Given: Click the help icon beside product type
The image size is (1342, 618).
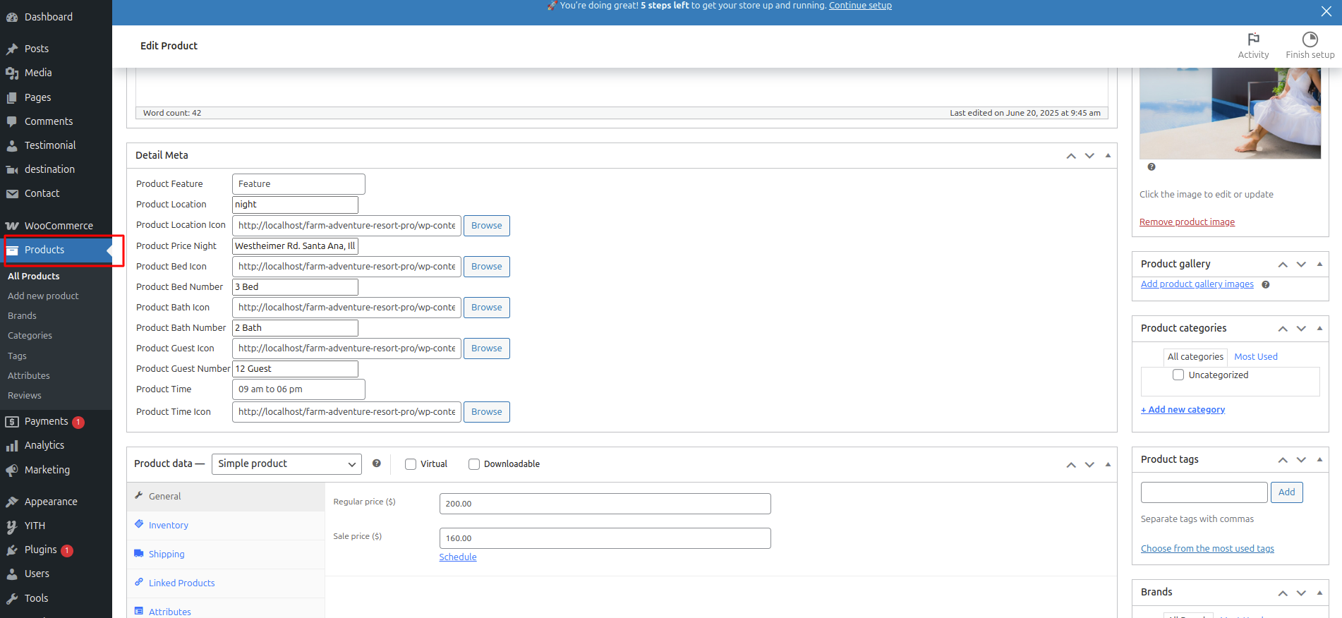Looking at the screenshot, I should pos(377,464).
